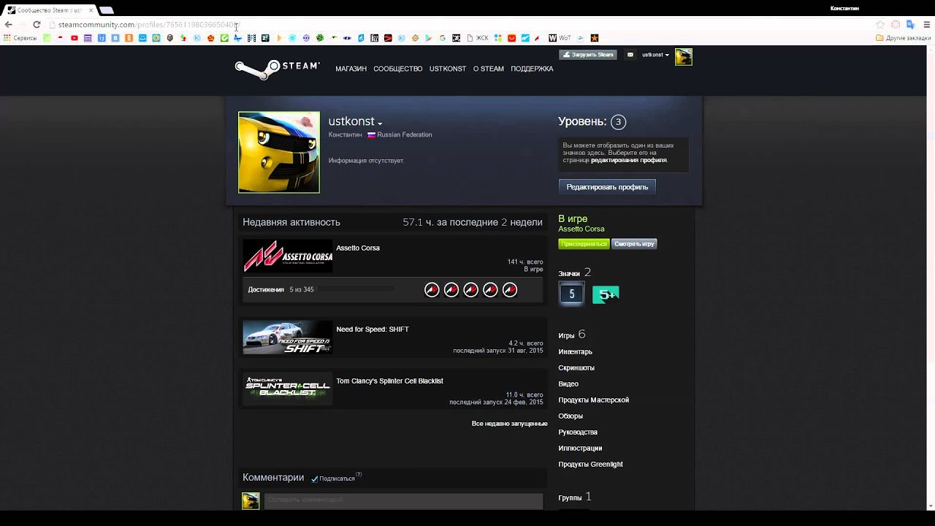
Task: Click the Steam logo in header
Action: (x=278, y=69)
